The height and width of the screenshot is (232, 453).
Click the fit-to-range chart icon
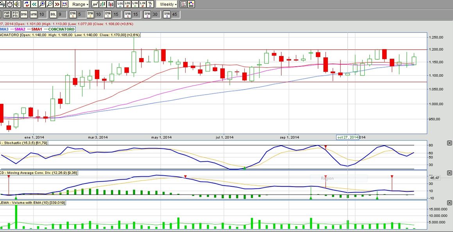[x=64, y=4]
